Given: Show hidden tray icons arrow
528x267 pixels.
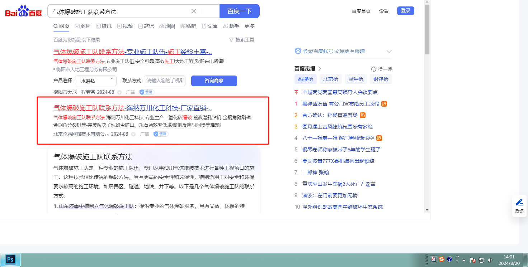Looking at the screenshot, I should [x=464, y=260].
